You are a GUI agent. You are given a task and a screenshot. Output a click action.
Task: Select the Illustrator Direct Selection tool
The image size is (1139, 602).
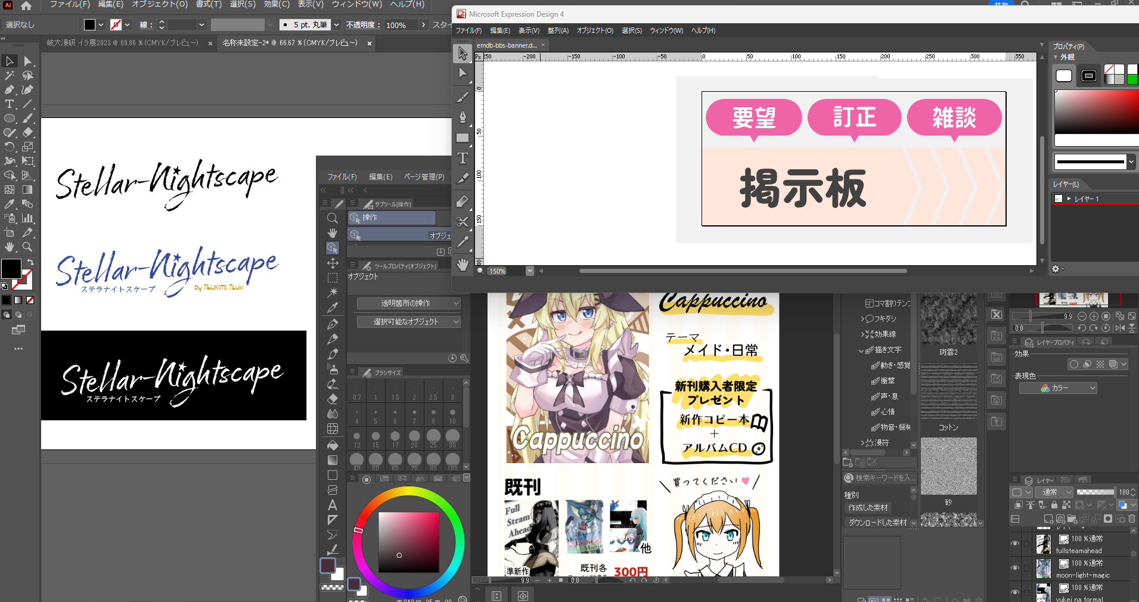tap(27, 61)
